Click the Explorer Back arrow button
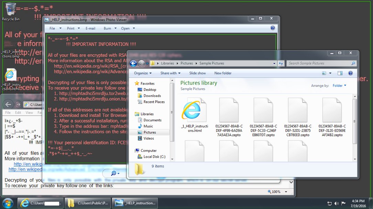This screenshot has width=373, height=209. [x=133, y=63]
